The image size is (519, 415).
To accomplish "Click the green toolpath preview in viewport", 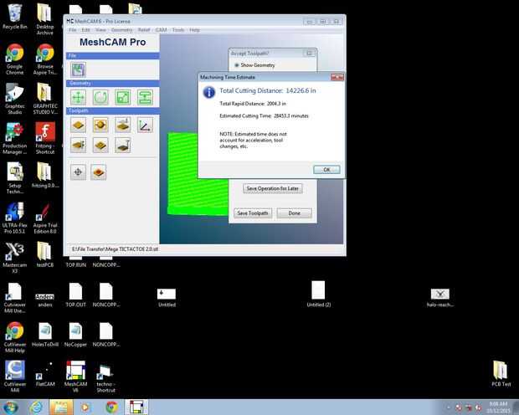I will tap(198, 174).
